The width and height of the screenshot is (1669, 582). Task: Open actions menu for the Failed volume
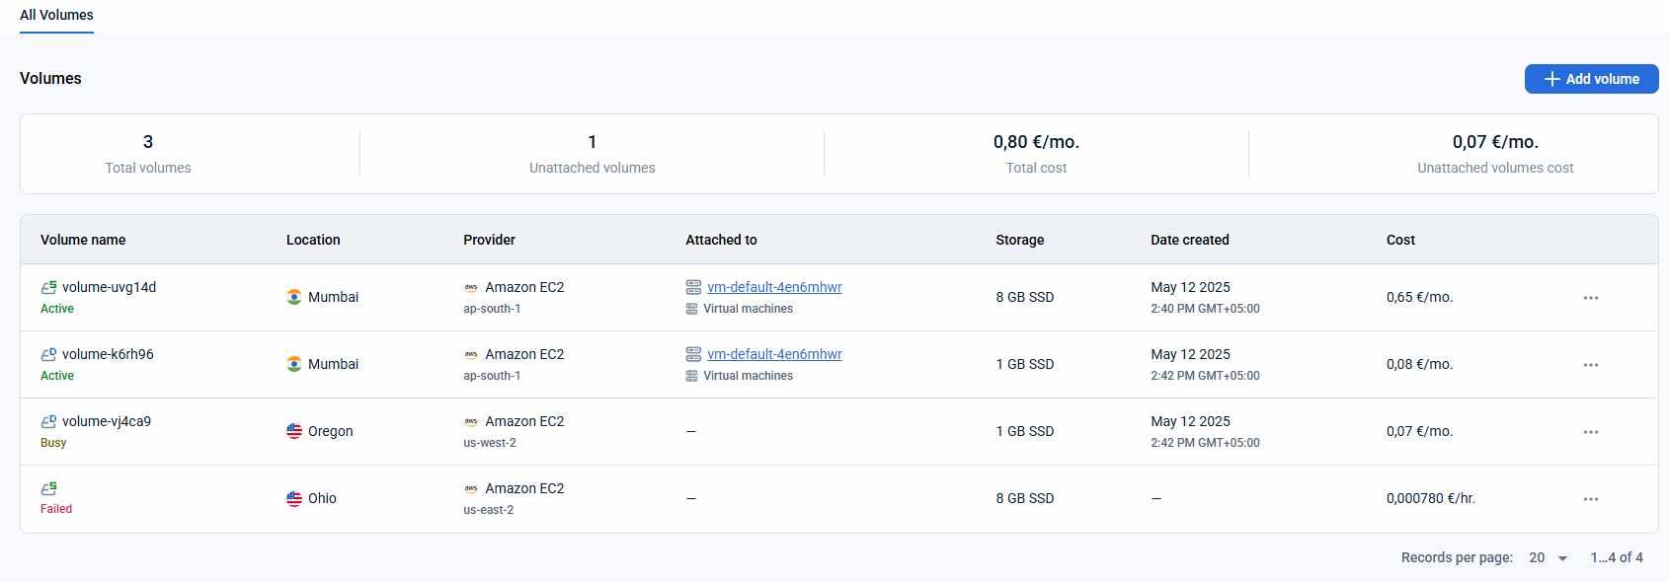click(x=1590, y=499)
